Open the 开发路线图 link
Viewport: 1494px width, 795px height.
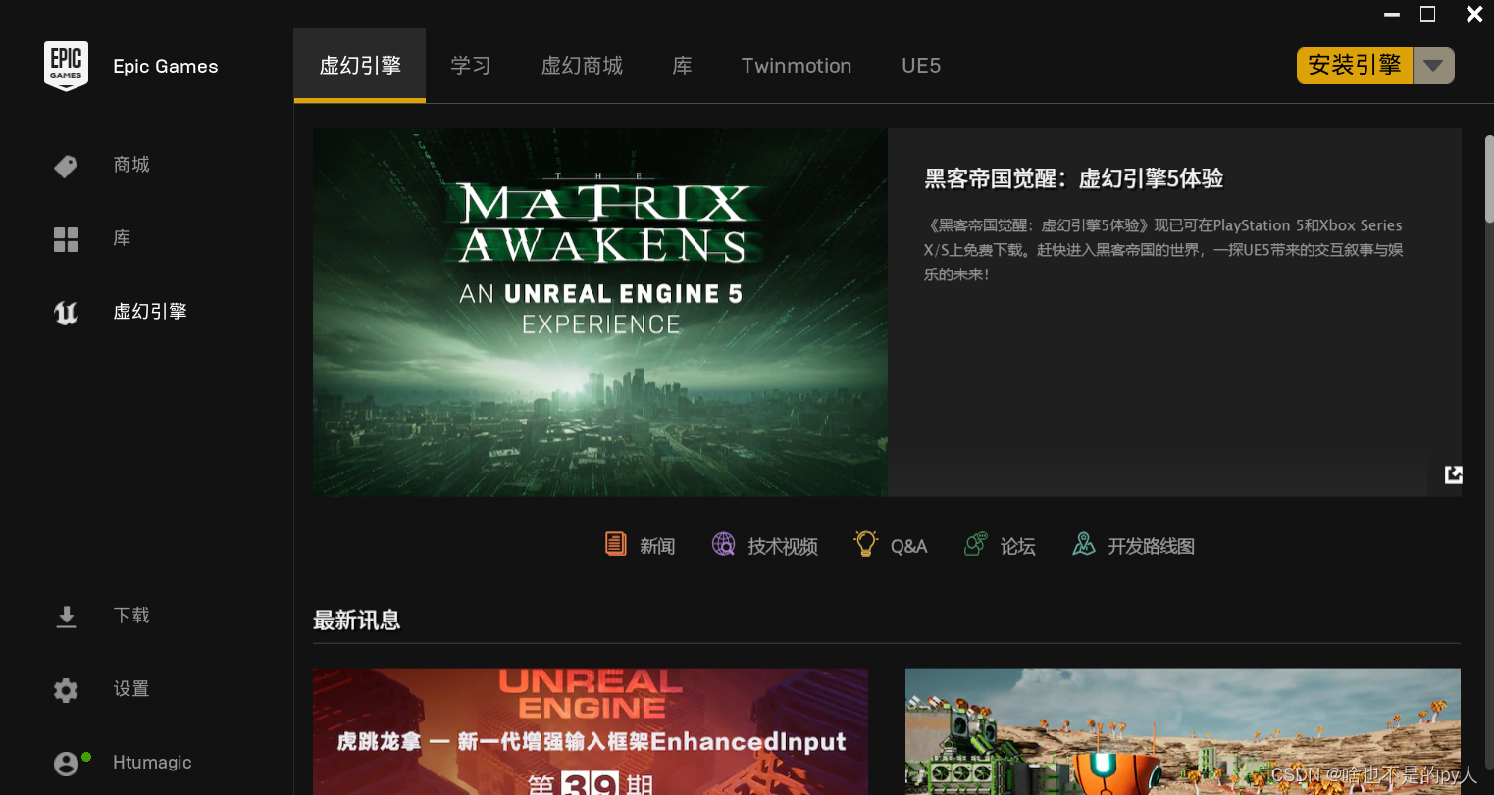pyautogui.click(x=1152, y=546)
